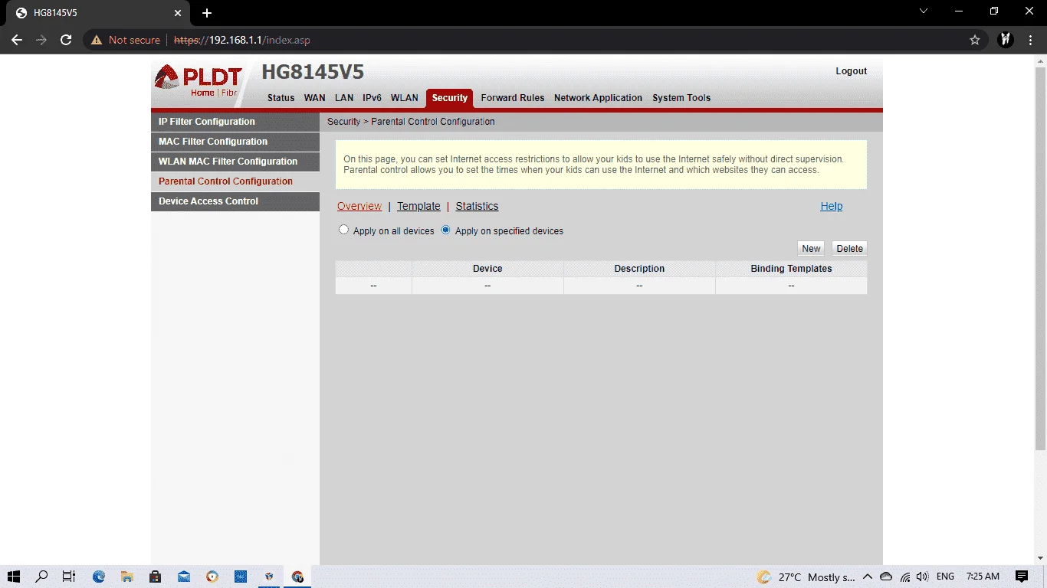Image resolution: width=1047 pixels, height=588 pixels.
Task: Open the System Tools tab
Action: [681, 98]
